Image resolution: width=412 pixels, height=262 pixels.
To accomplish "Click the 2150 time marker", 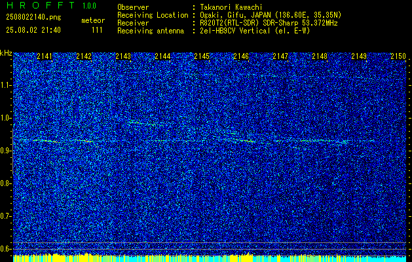I will coord(398,56).
